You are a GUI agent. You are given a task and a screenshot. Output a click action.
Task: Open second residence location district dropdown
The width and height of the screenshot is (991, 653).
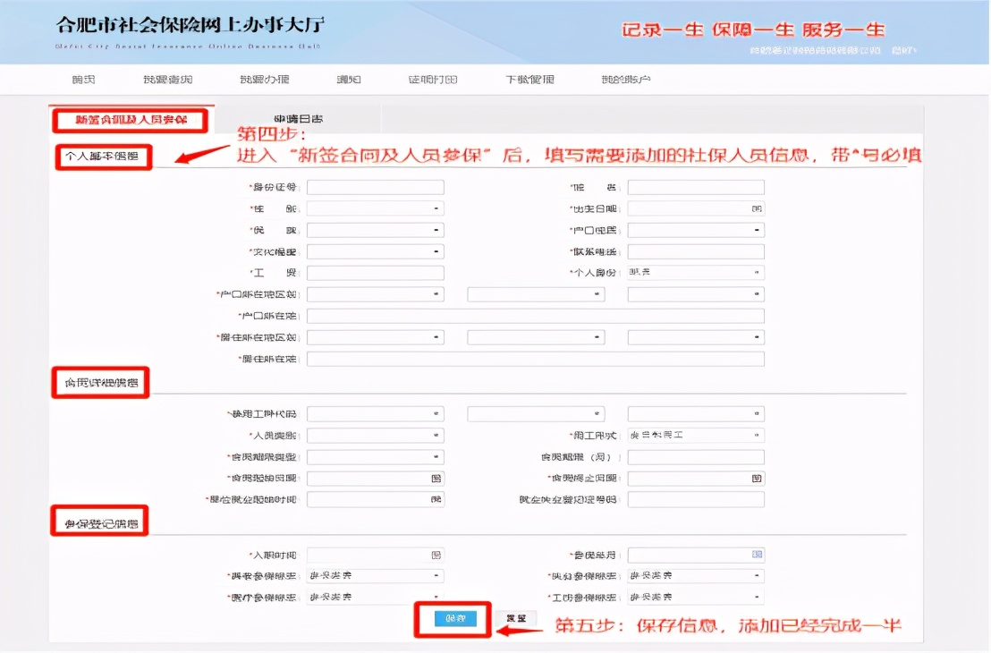pyautogui.click(x=536, y=337)
